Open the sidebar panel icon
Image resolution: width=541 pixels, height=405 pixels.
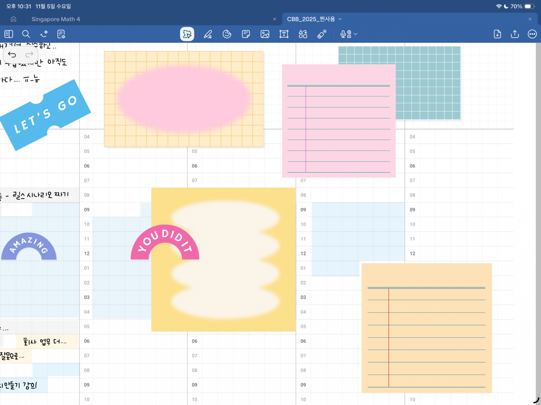click(x=9, y=34)
